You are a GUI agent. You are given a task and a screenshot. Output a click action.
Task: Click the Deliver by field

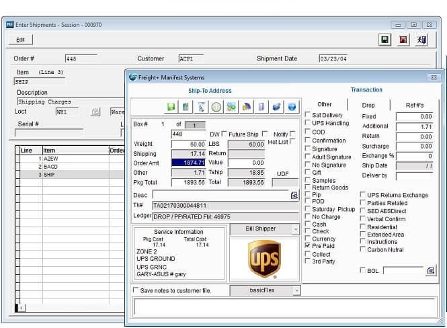[x=415, y=175]
